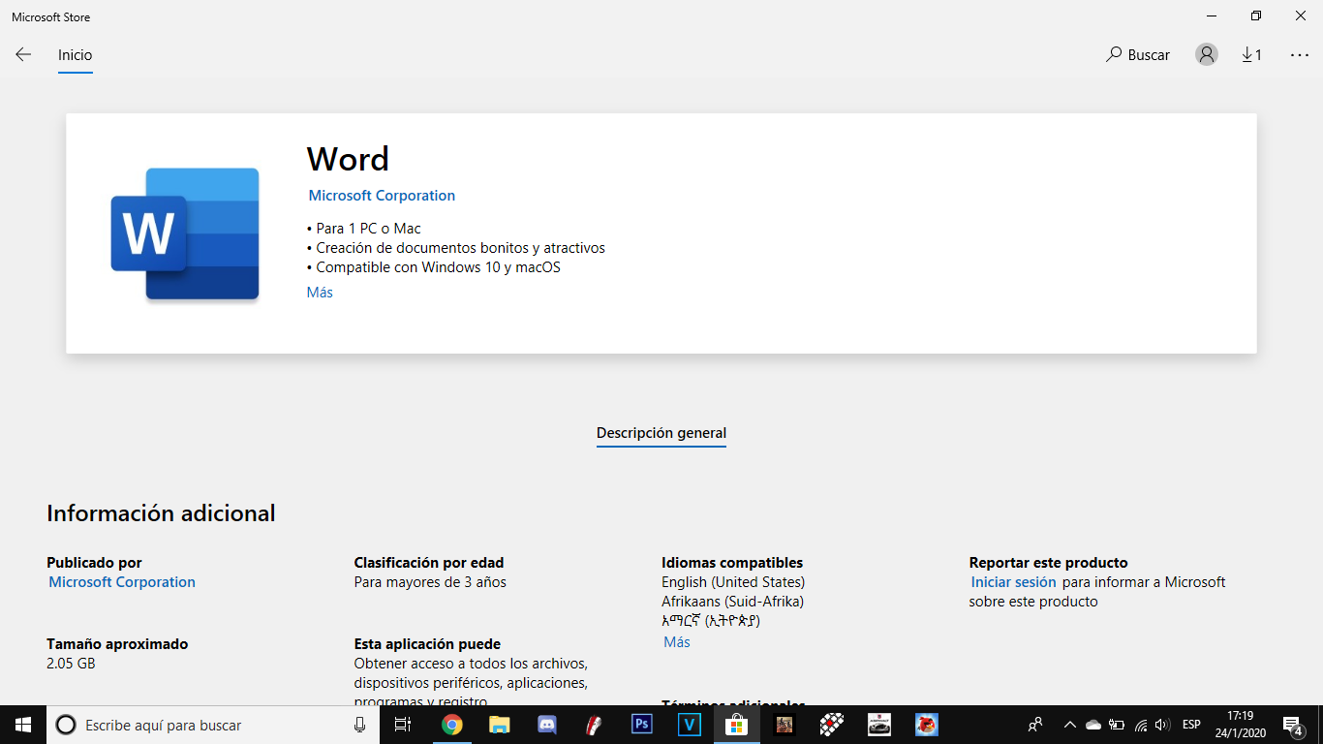Switch the ESP input language indicator
The image size is (1323, 744).
(x=1192, y=725)
